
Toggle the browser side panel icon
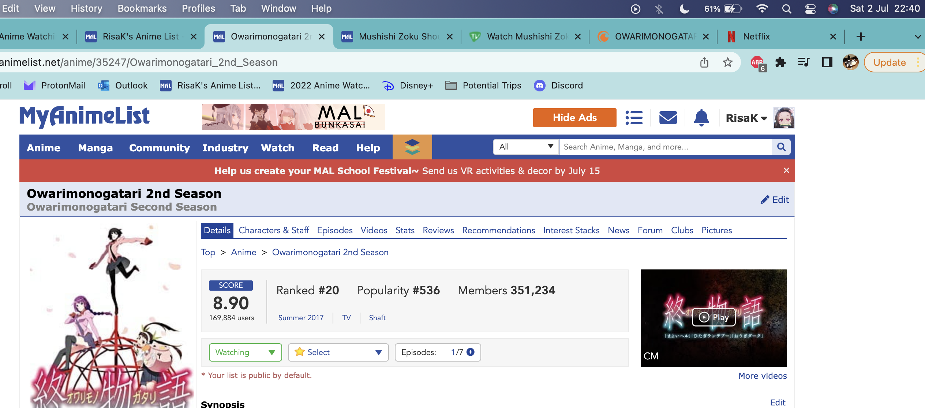827,63
